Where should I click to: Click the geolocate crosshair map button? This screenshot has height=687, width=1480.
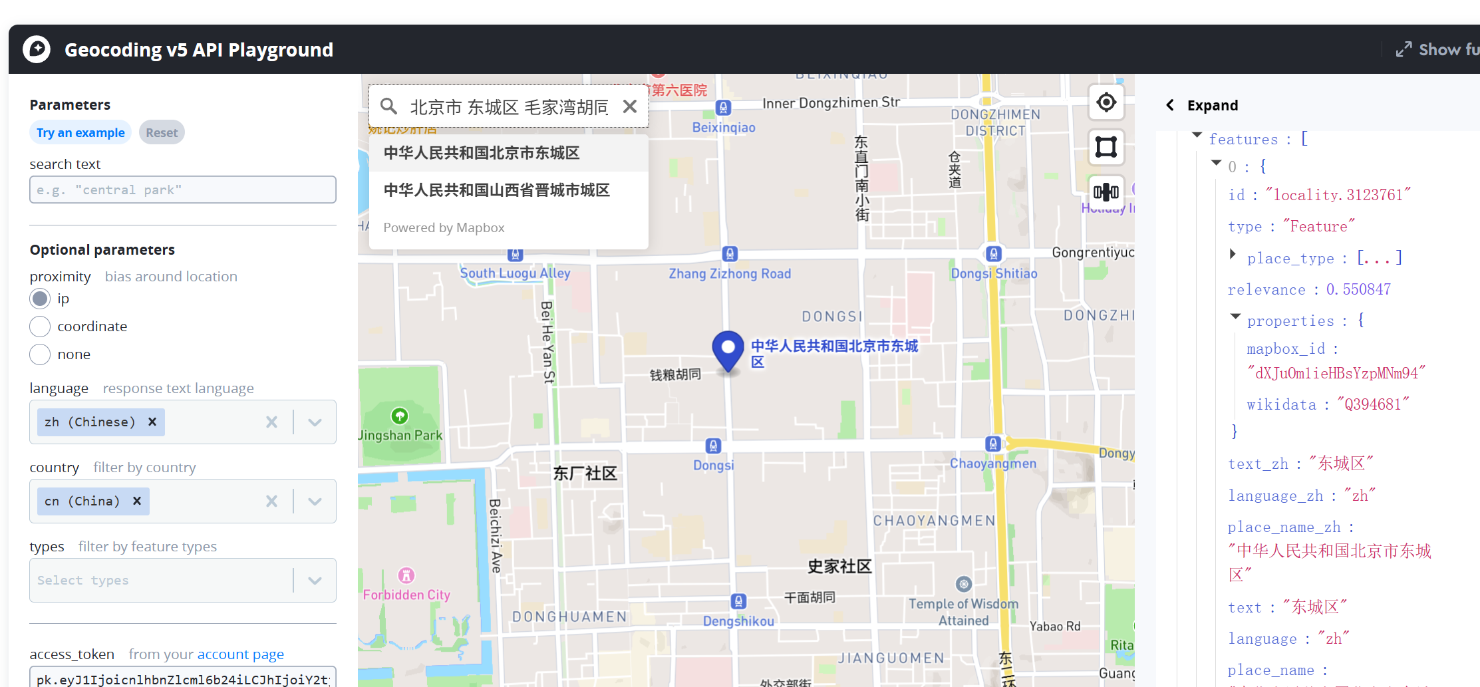[1106, 102]
